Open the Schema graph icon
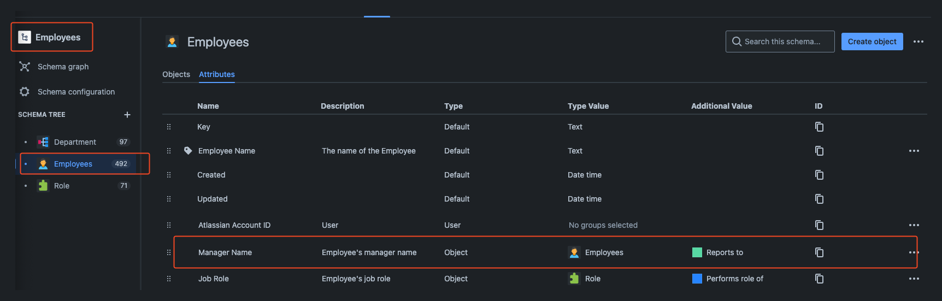The height and width of the screenshot is (301, 942). (25, 67)
